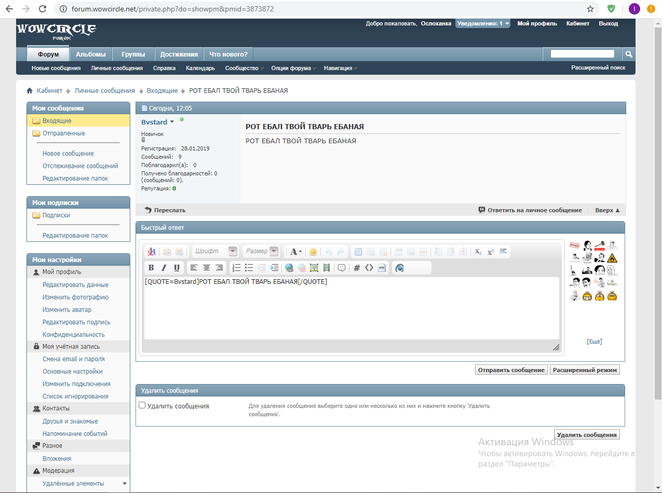Apply italic formatting in the editor
The width and height of the screenshot is (662, 493).
[164, 268]
